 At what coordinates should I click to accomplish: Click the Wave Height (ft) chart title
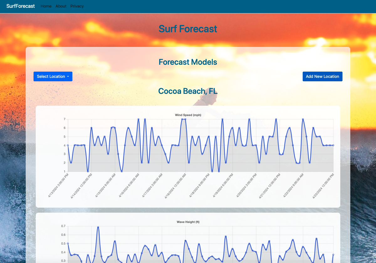point(188,222)
